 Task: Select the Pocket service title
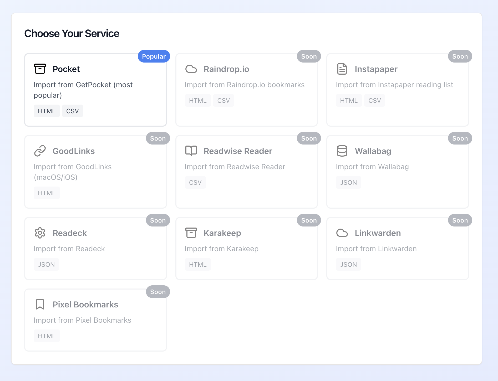click(66, 69)
